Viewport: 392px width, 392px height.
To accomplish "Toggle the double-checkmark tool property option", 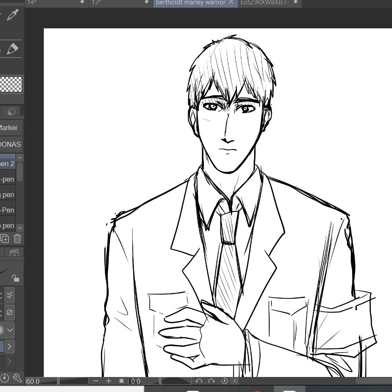I will coord(9,295).
